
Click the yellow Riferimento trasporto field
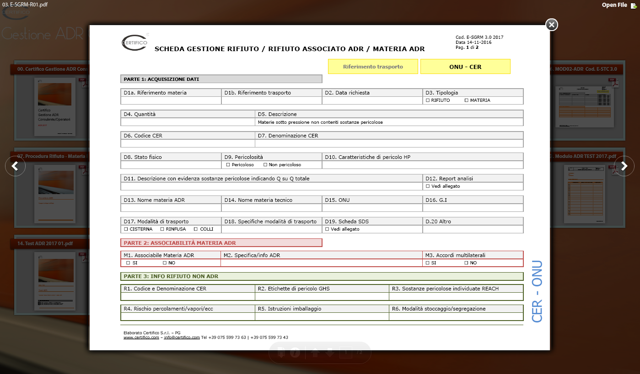pyautogui.click(x=373, y=67)
